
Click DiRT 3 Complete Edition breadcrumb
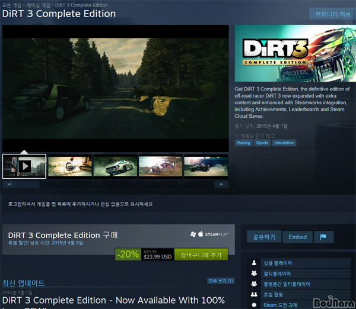click(81, 5)
